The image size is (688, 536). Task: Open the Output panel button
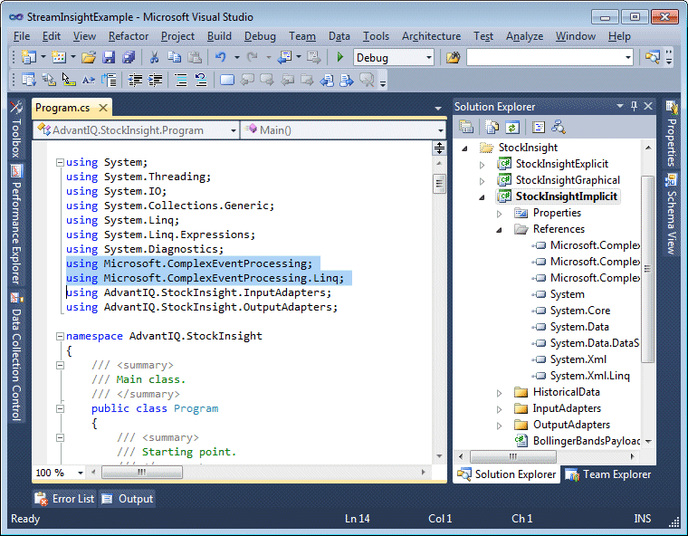pyautogui.click(x=127, y=499)
